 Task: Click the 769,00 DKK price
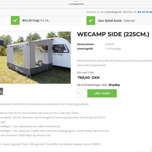[x=89, y=78]
